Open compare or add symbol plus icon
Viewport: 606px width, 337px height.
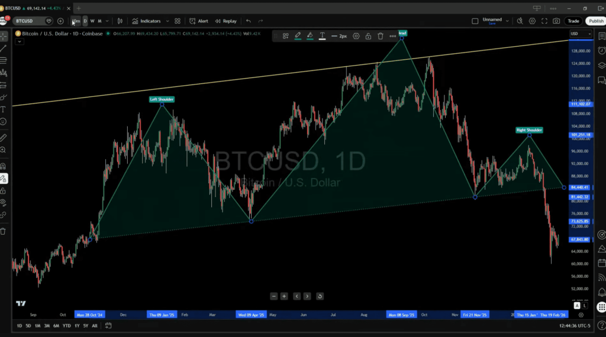60,21
